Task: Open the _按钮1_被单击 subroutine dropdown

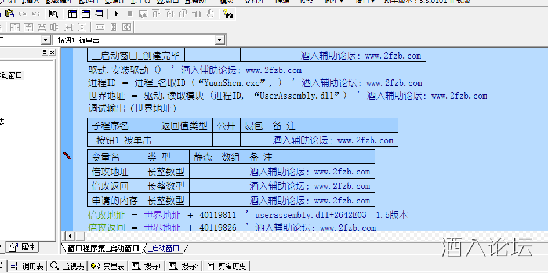Action: tap(220, 40)
